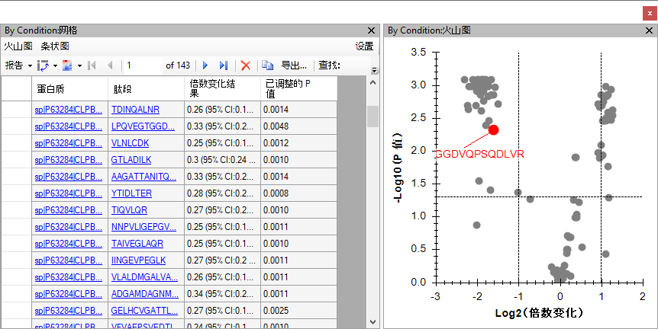Click the page number input field
The image size is (658, 329).
(x=143, y=65)
